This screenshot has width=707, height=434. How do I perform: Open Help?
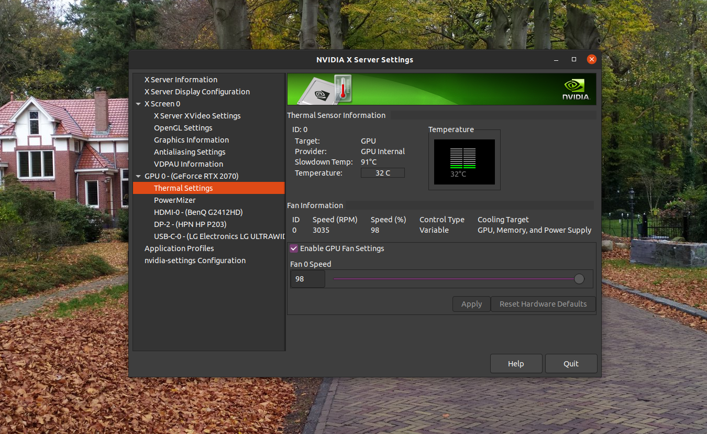pyautogui.click(x=516, y=364)
